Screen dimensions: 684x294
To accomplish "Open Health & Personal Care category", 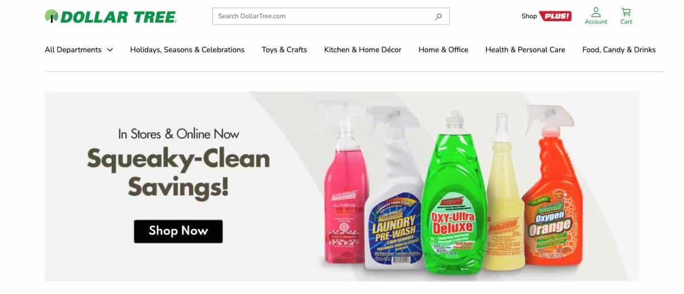I will click(525, 50).
